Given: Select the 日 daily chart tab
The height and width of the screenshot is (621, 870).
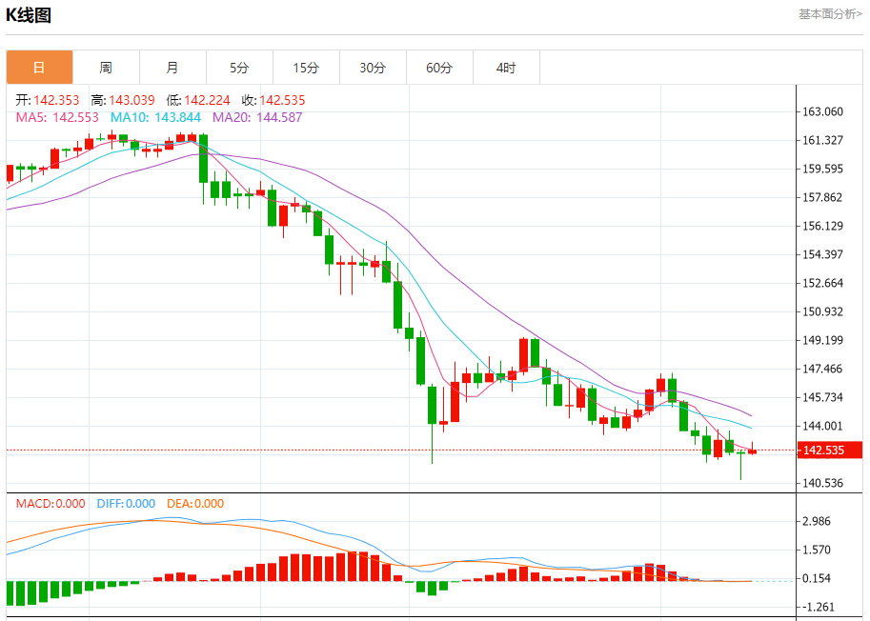Looking at the screenshot, I should pyautogui.click(x=39, y=68).
